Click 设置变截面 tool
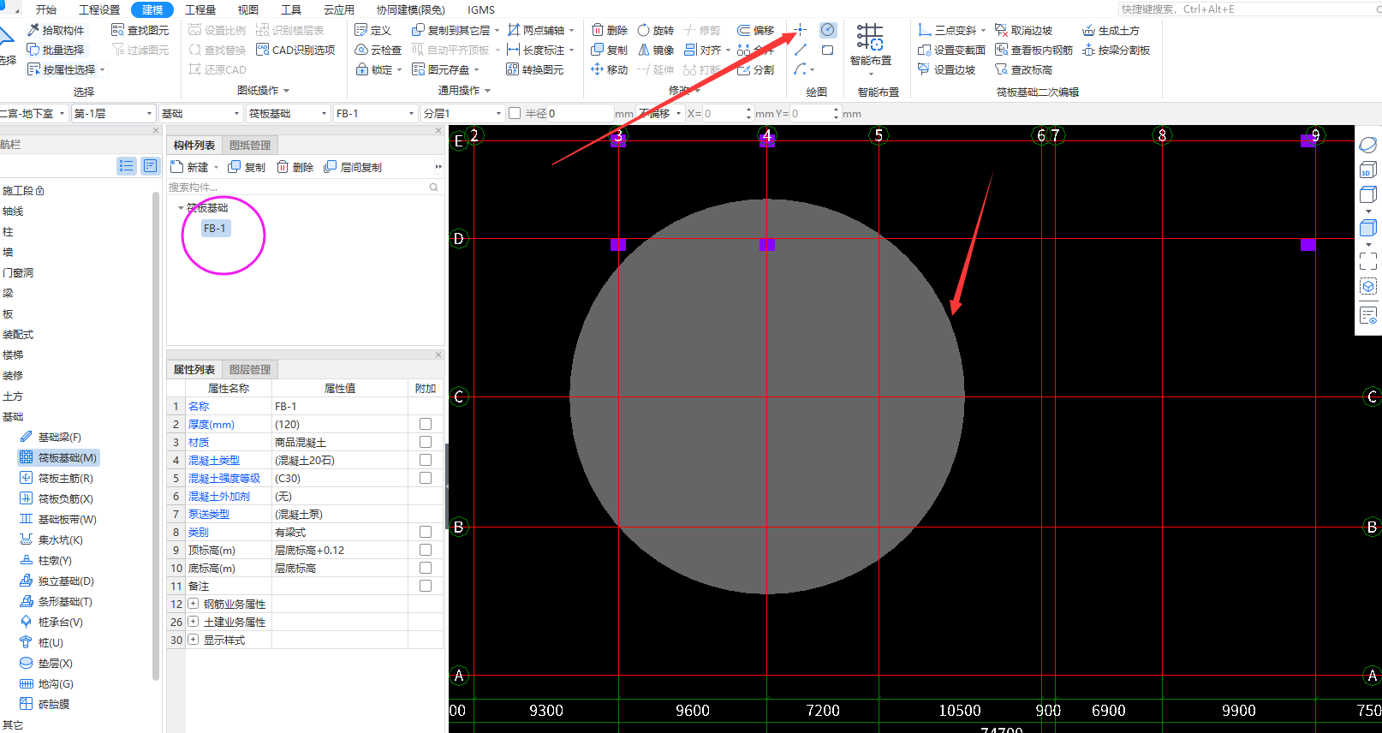 point(952,50)
